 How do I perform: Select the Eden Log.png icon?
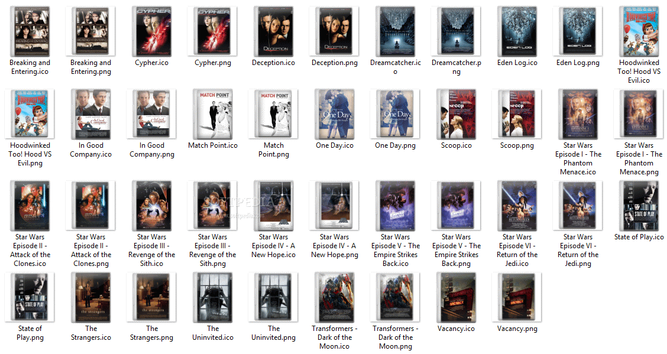coord(578,31)
